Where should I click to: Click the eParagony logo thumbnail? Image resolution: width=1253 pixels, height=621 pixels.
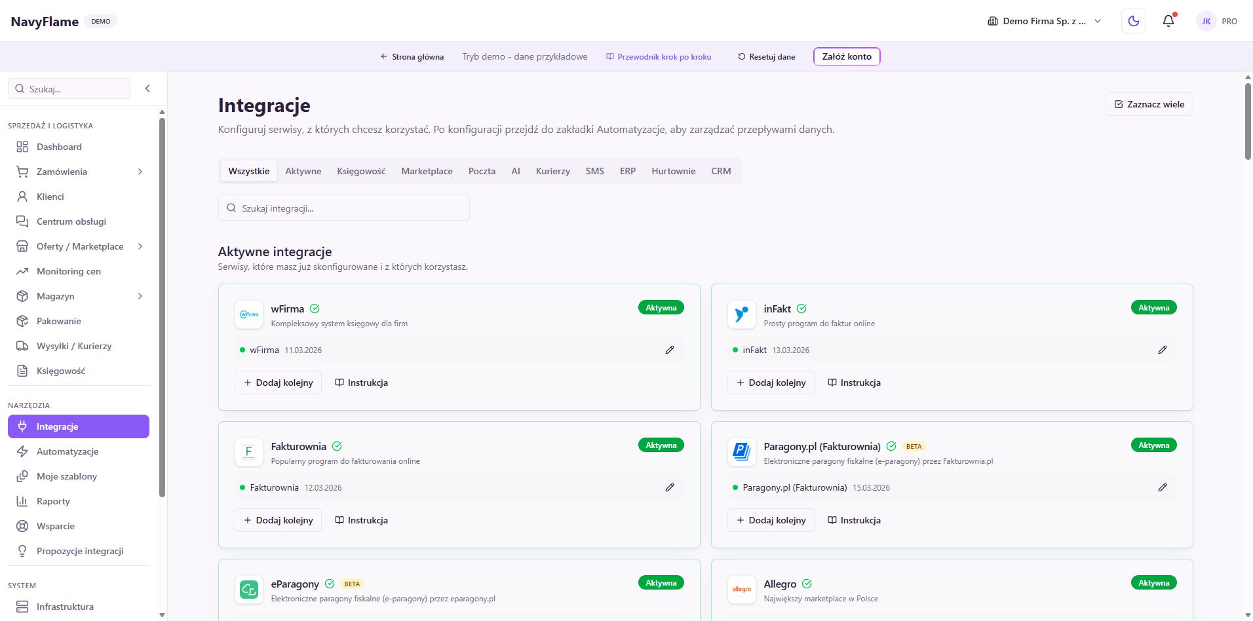click(x=249, y=590)
